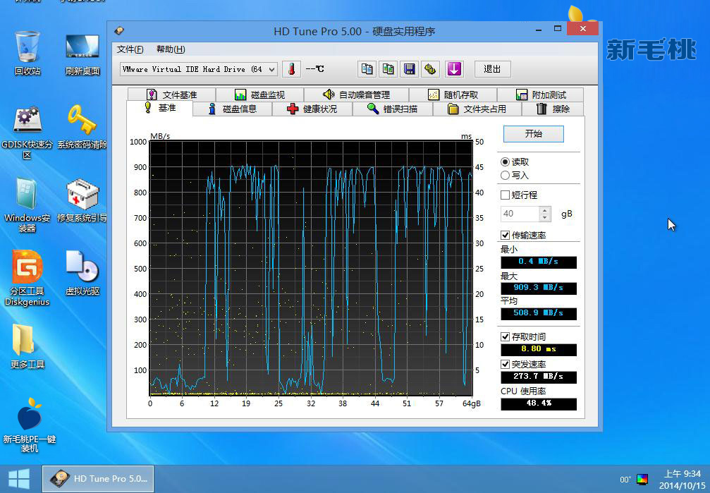Switch to the 错误扫描 tab
The image size is (710, 493).
point(393,109)
